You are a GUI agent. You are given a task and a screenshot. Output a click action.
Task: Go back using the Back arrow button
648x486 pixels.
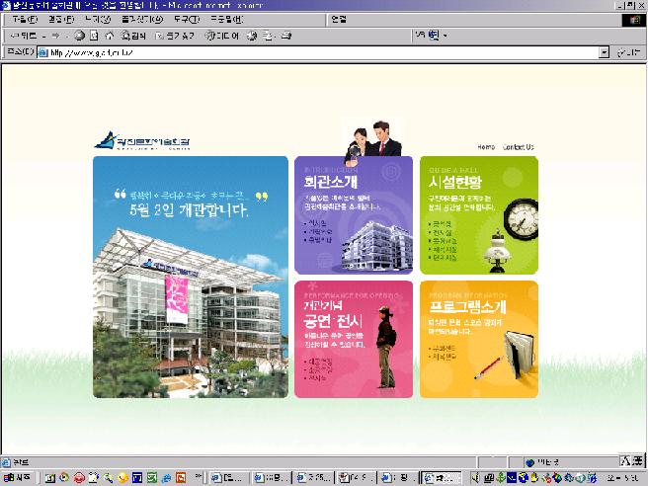point(23,36)
